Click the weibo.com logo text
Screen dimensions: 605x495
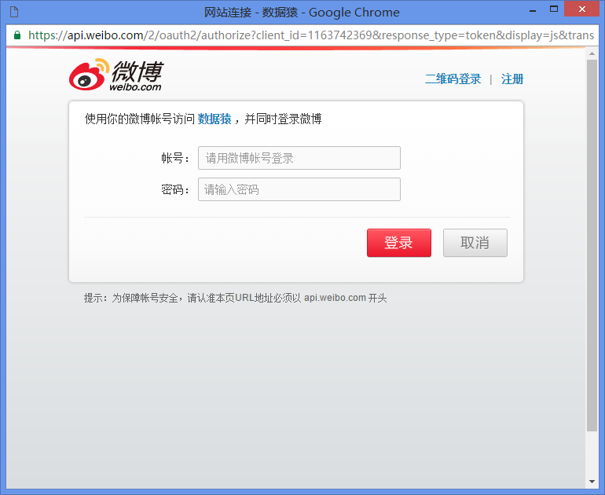coord(135,87)
